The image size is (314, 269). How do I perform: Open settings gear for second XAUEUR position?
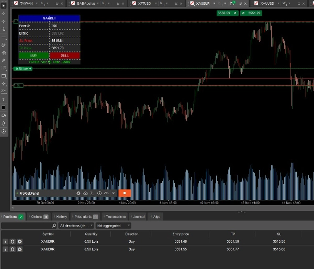click(x=19, y=250)
